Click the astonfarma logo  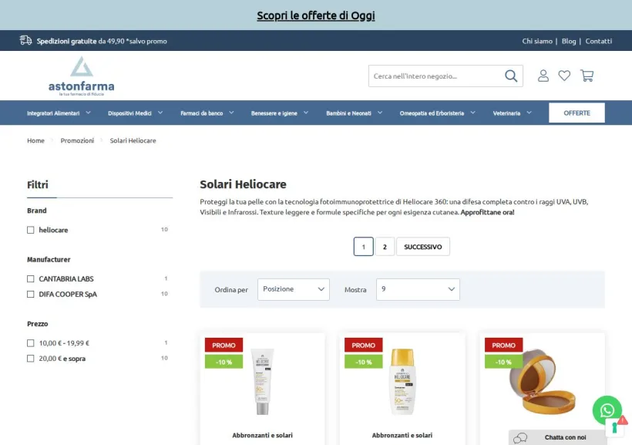pyautogui.click(x=82, y=76)
